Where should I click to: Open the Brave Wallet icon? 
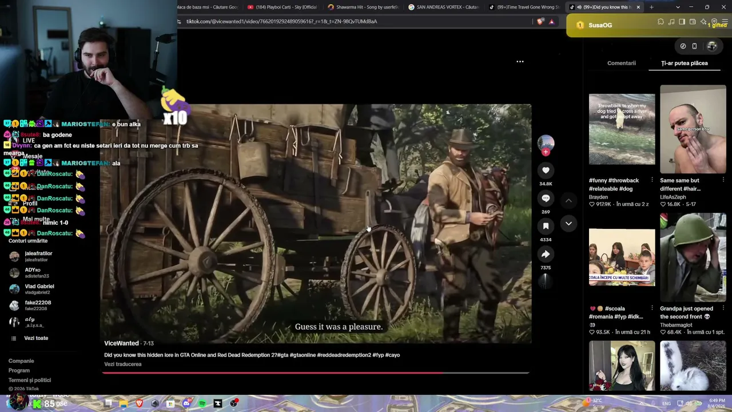coord(693,22)
